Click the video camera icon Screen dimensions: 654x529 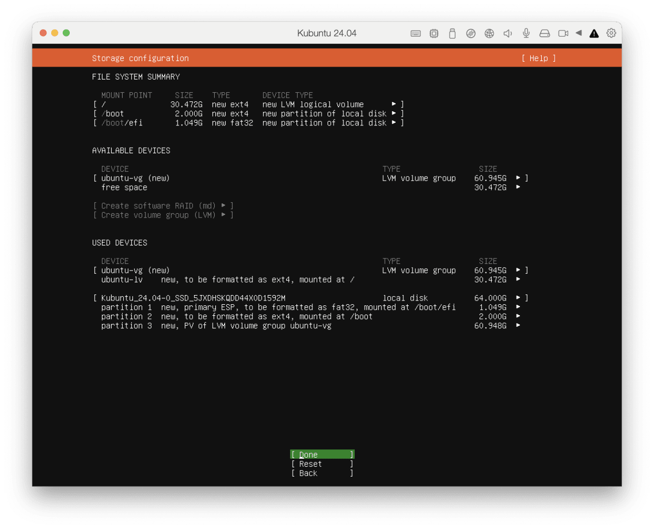coord(563,33)
